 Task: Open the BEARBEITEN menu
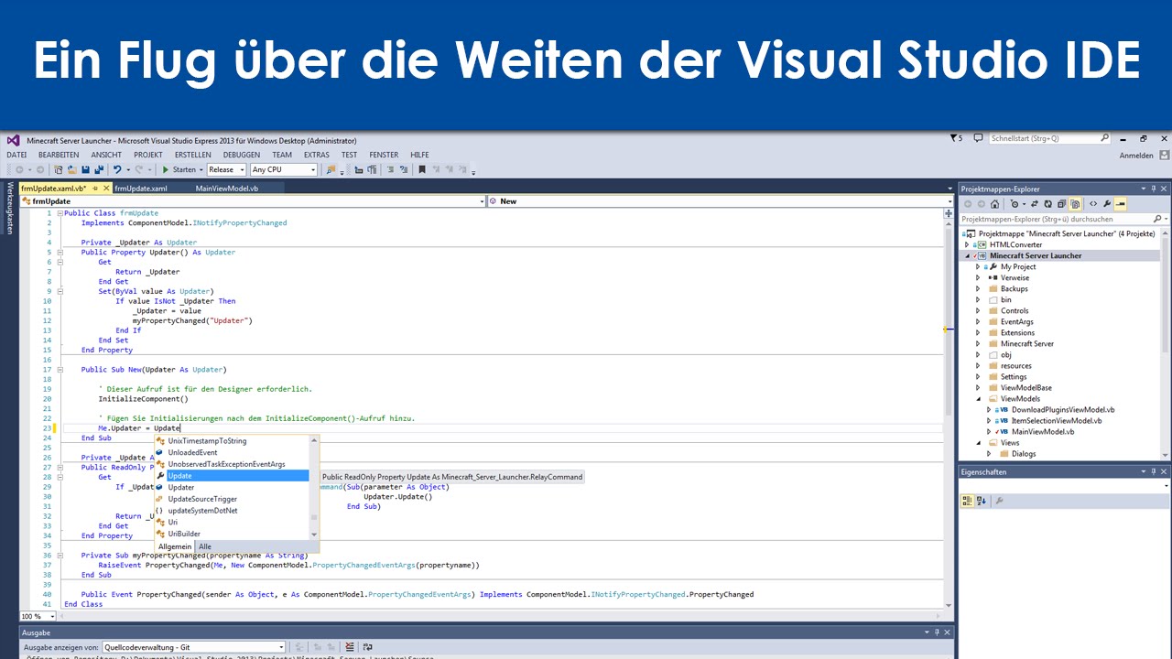point(59,155)
